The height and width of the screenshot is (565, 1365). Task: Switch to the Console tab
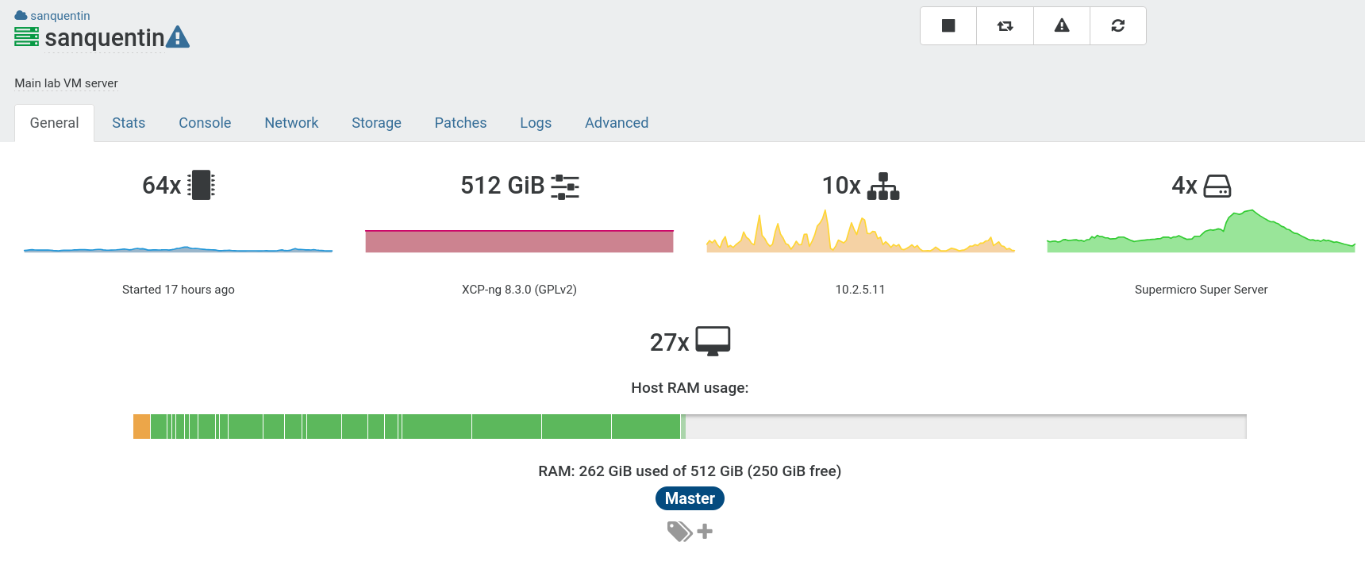click(x=205, y=123)
